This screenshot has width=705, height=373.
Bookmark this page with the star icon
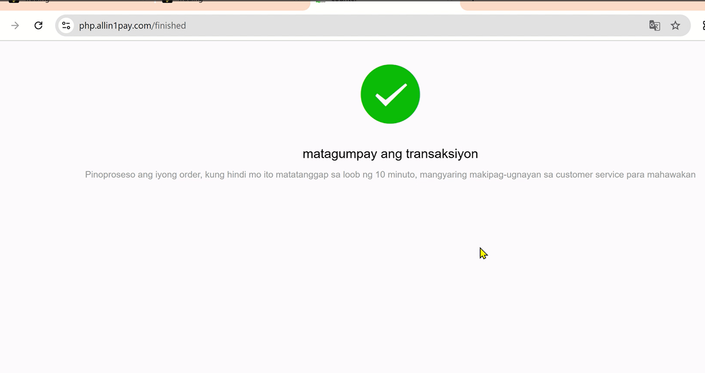pyautogui.click(x=675, y=26)
